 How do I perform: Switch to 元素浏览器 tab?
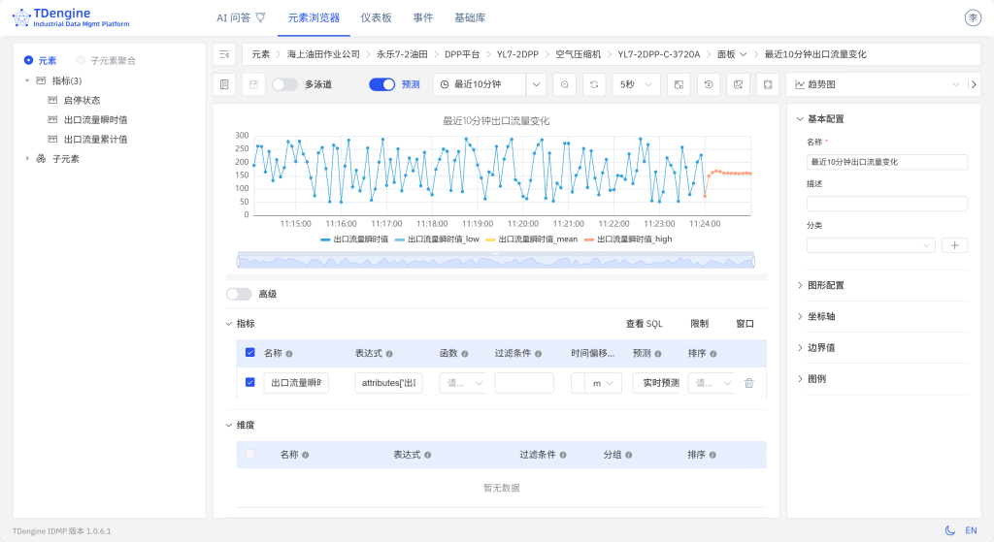[x=314, y=17]
